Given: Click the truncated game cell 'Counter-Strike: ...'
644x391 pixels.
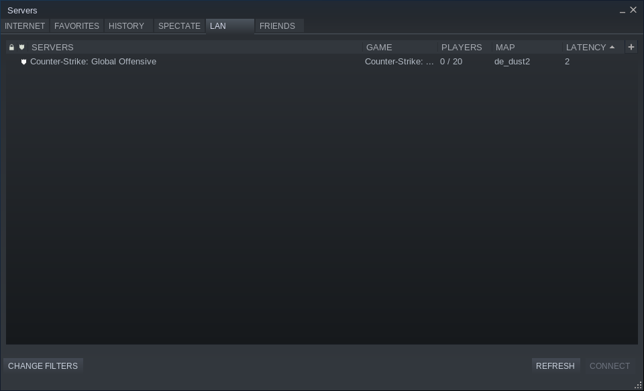Looking at the screenshot, I should point(399,62).
